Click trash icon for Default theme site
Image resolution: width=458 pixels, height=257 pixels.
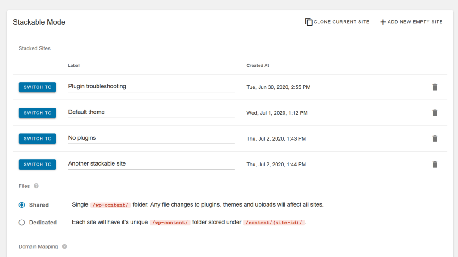[x=434, y=113]
